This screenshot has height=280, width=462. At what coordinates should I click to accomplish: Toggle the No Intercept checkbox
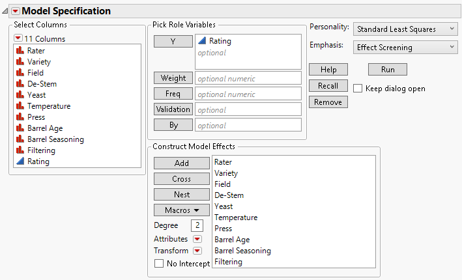point(159,264)
